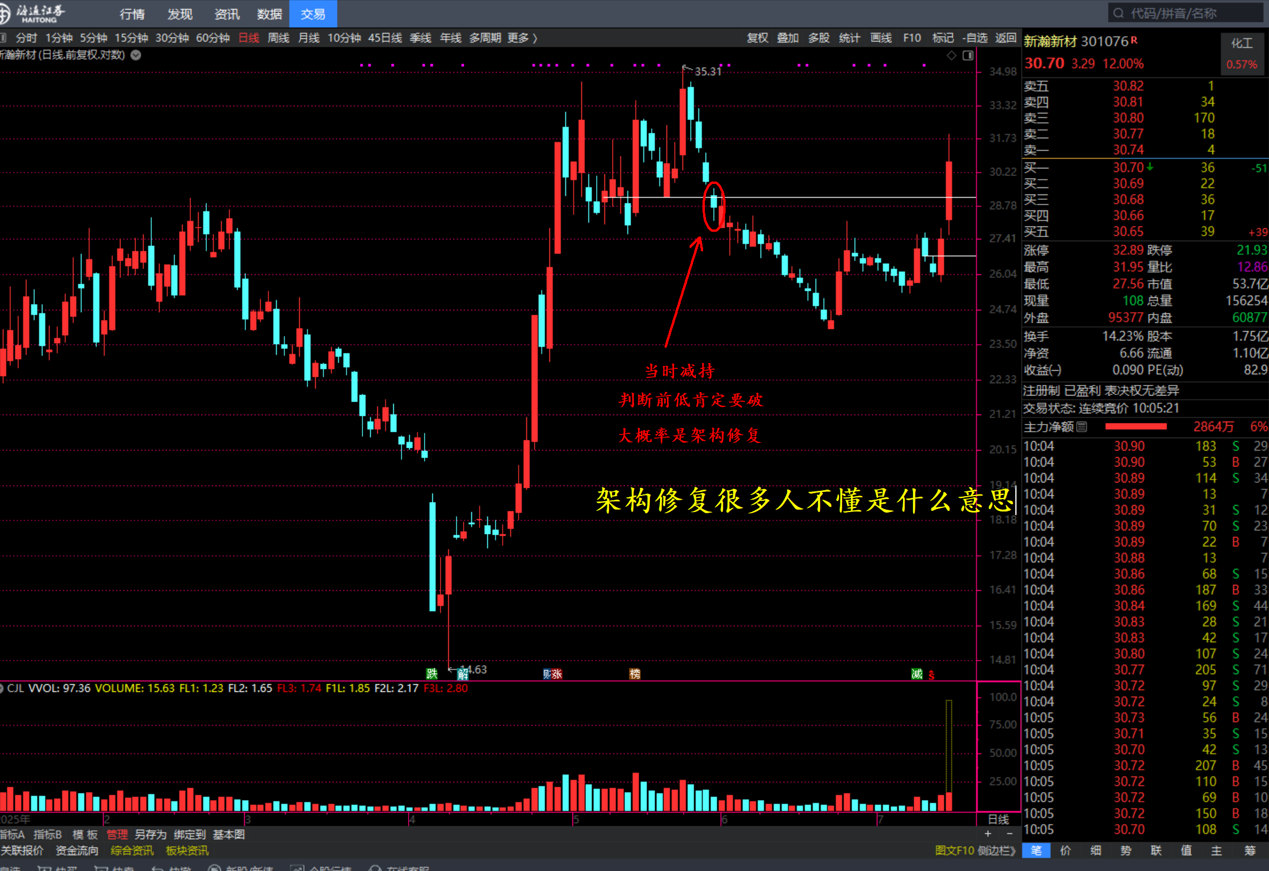Open the 数据 top menu

point(270,14)
